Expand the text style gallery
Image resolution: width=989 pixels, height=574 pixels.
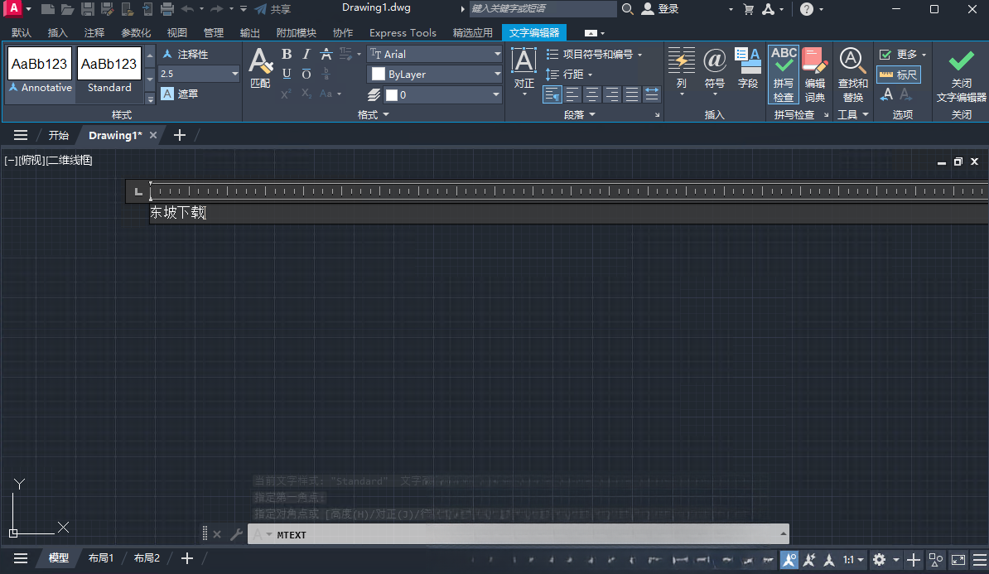pyautogui.click(x=150, y=99)
